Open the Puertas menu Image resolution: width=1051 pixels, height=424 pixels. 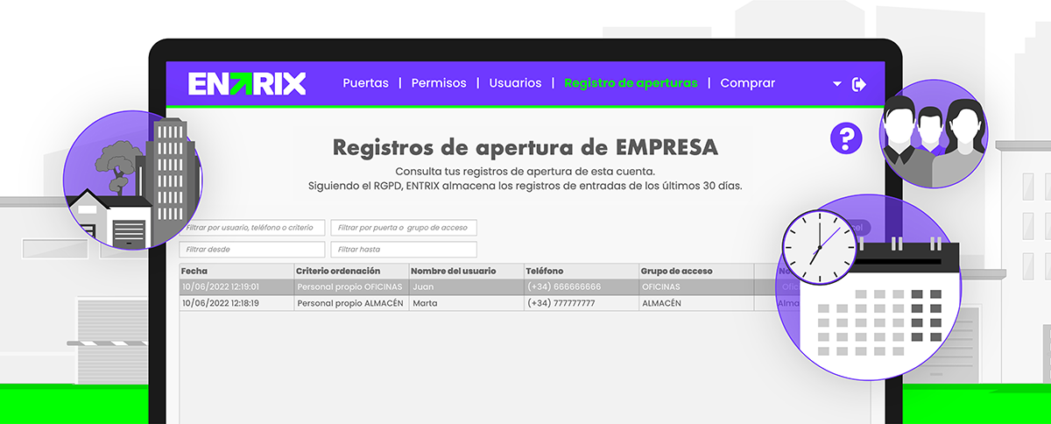[365, 83]
